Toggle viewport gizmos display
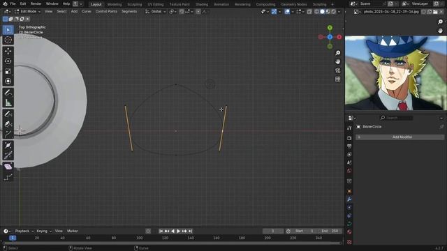This screenshot has height=251, width=447. (274, 12)
